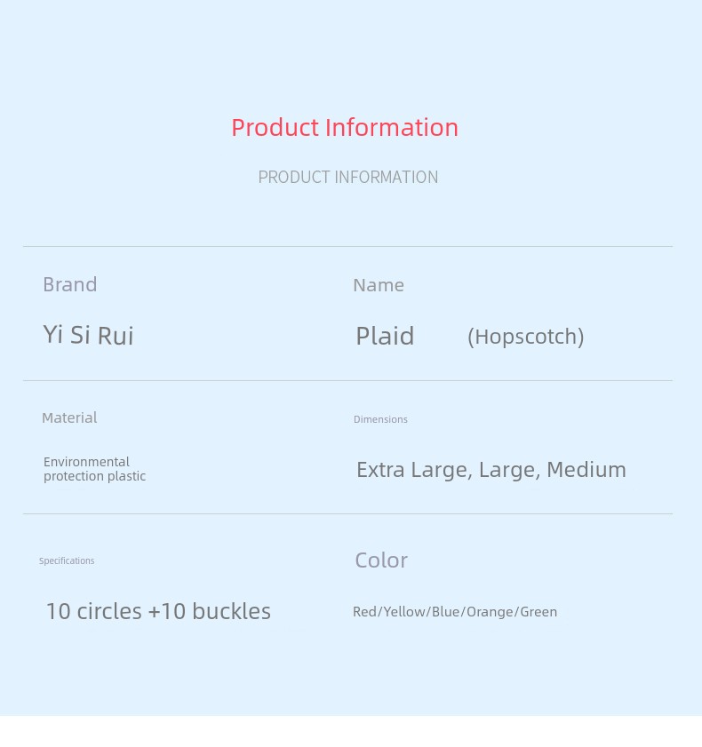Select Environmental protection plastic text
The width and height of the screenshot is (702, 747).
coord(94,469)
